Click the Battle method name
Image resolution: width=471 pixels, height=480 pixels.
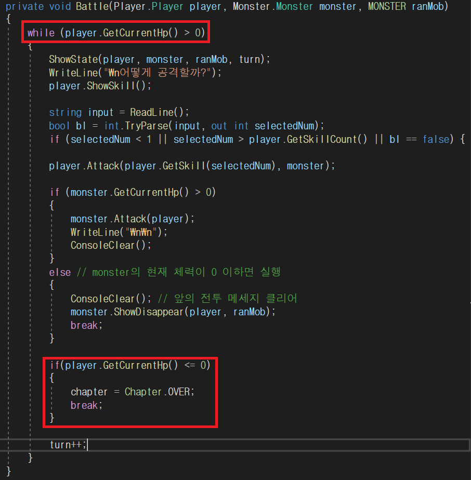[92, 6]
